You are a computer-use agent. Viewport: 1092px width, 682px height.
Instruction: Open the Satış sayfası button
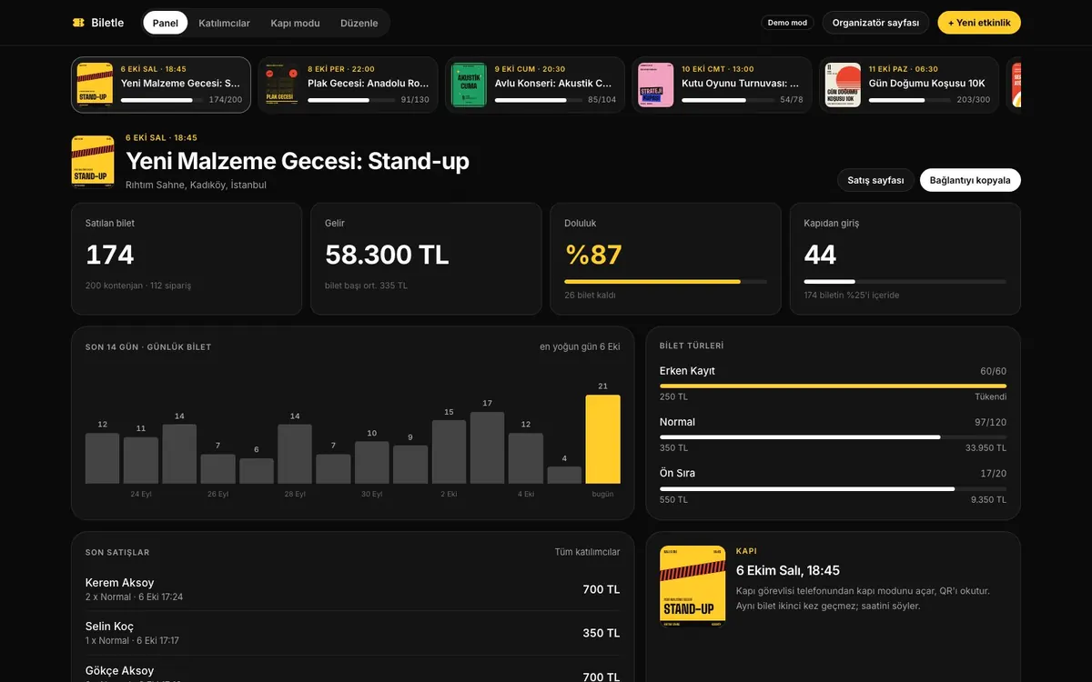[x=875, y=180]
